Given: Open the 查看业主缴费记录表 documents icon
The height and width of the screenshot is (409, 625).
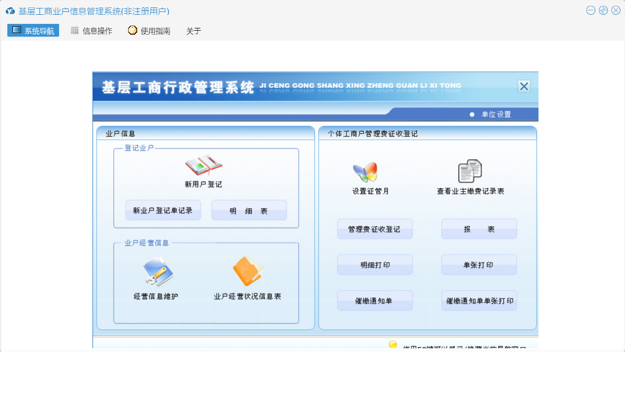Looking at the screenshot, I should pyautogui.click(x=470, y=171).
